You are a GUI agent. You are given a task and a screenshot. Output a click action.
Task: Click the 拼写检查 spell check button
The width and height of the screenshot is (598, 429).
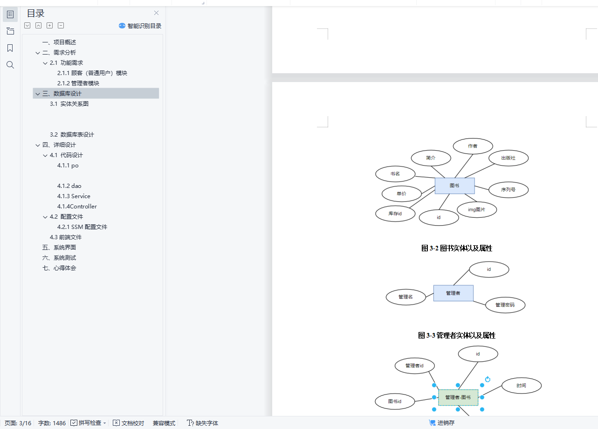86,423
